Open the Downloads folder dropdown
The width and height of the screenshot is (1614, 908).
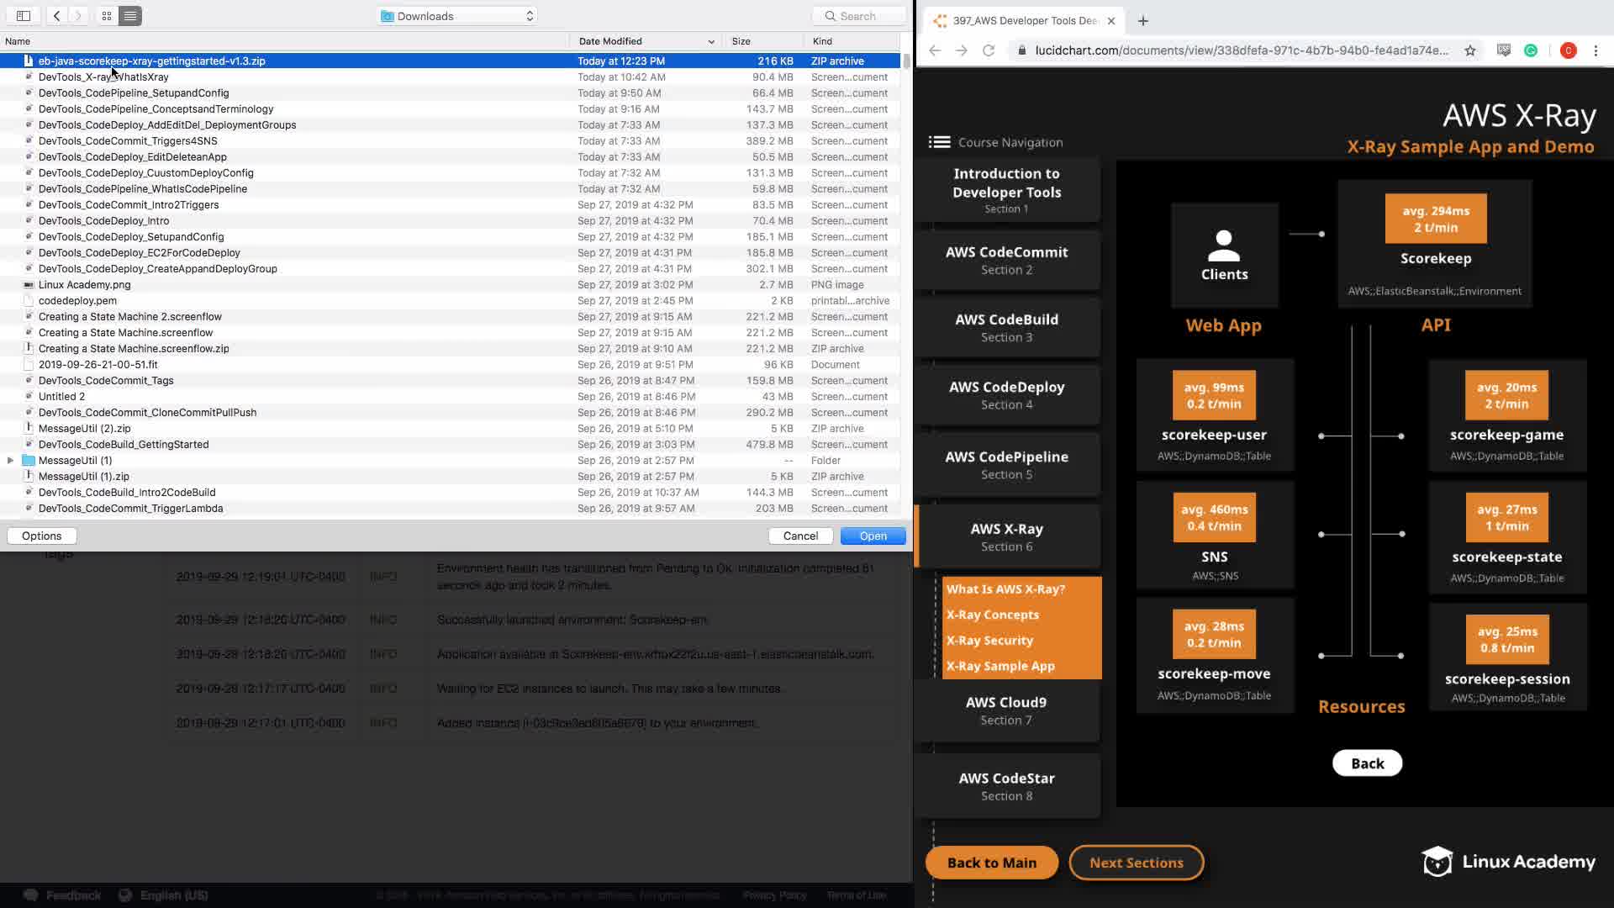pyautogui.click(x=458, y=16)
